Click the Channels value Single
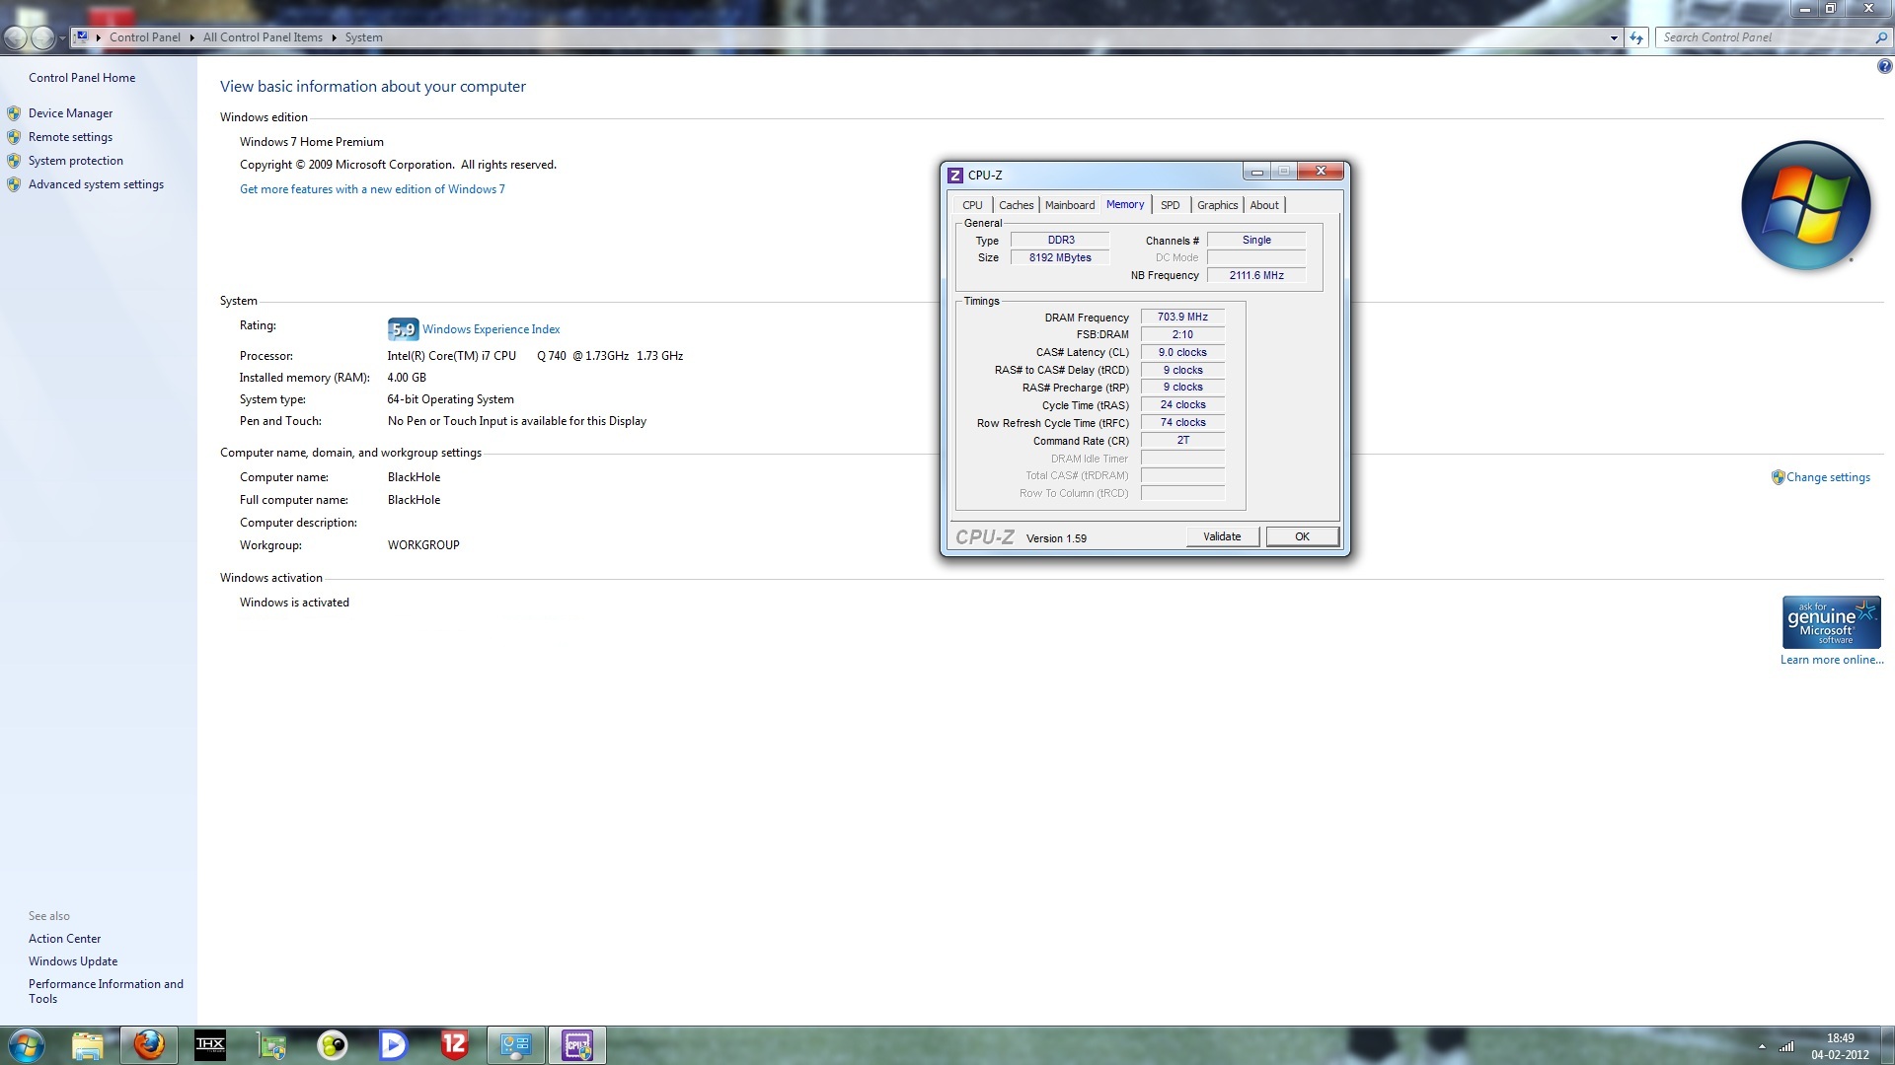 1256,240
